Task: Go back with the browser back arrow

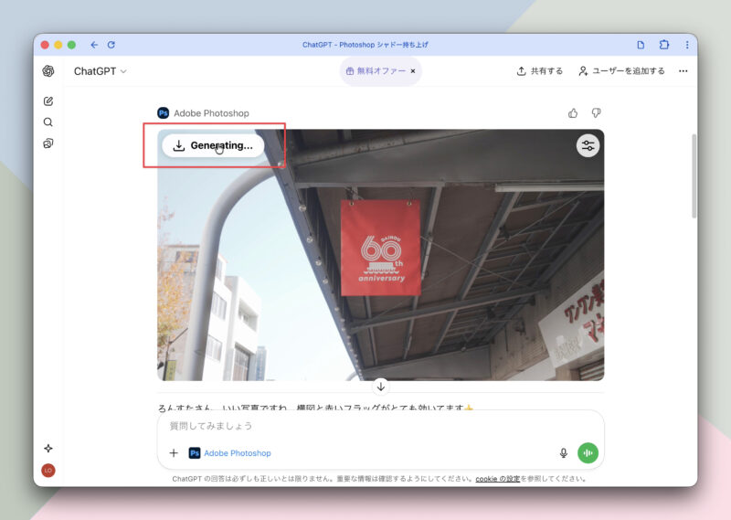Action: pos(94,45)
